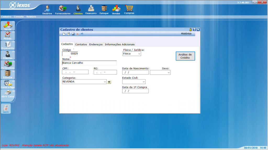Switch to the Contatos tab

click(x=81, y=44)
